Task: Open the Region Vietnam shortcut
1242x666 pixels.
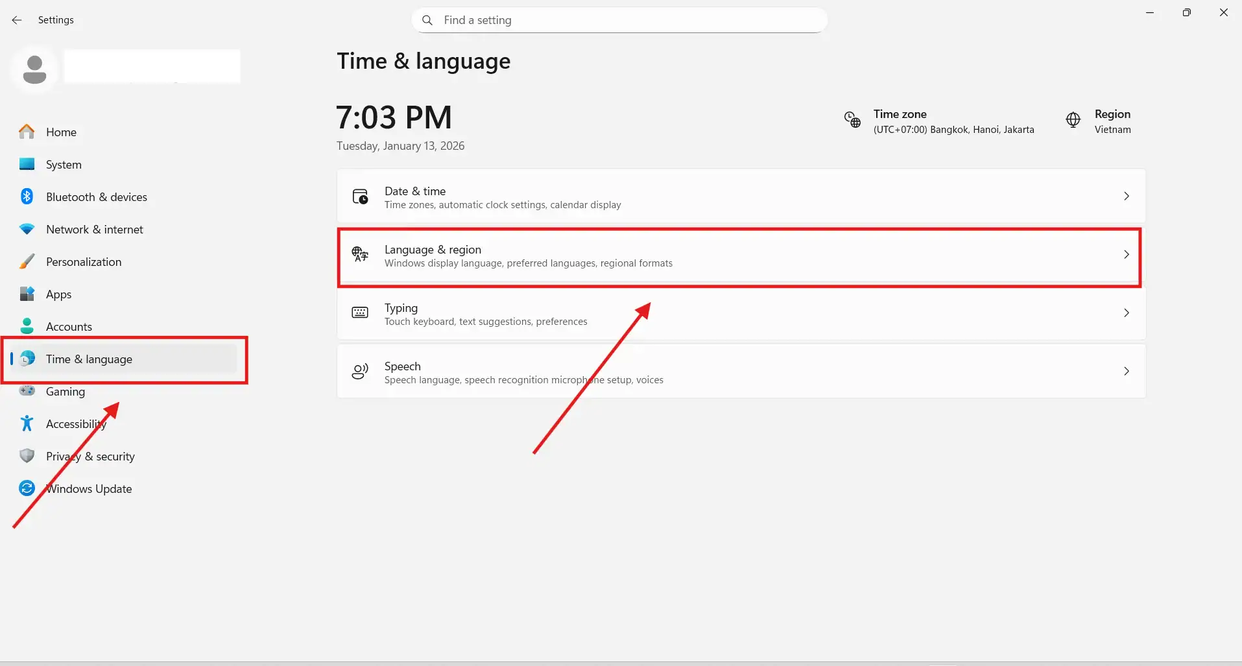Action: tap(1112, 121)
